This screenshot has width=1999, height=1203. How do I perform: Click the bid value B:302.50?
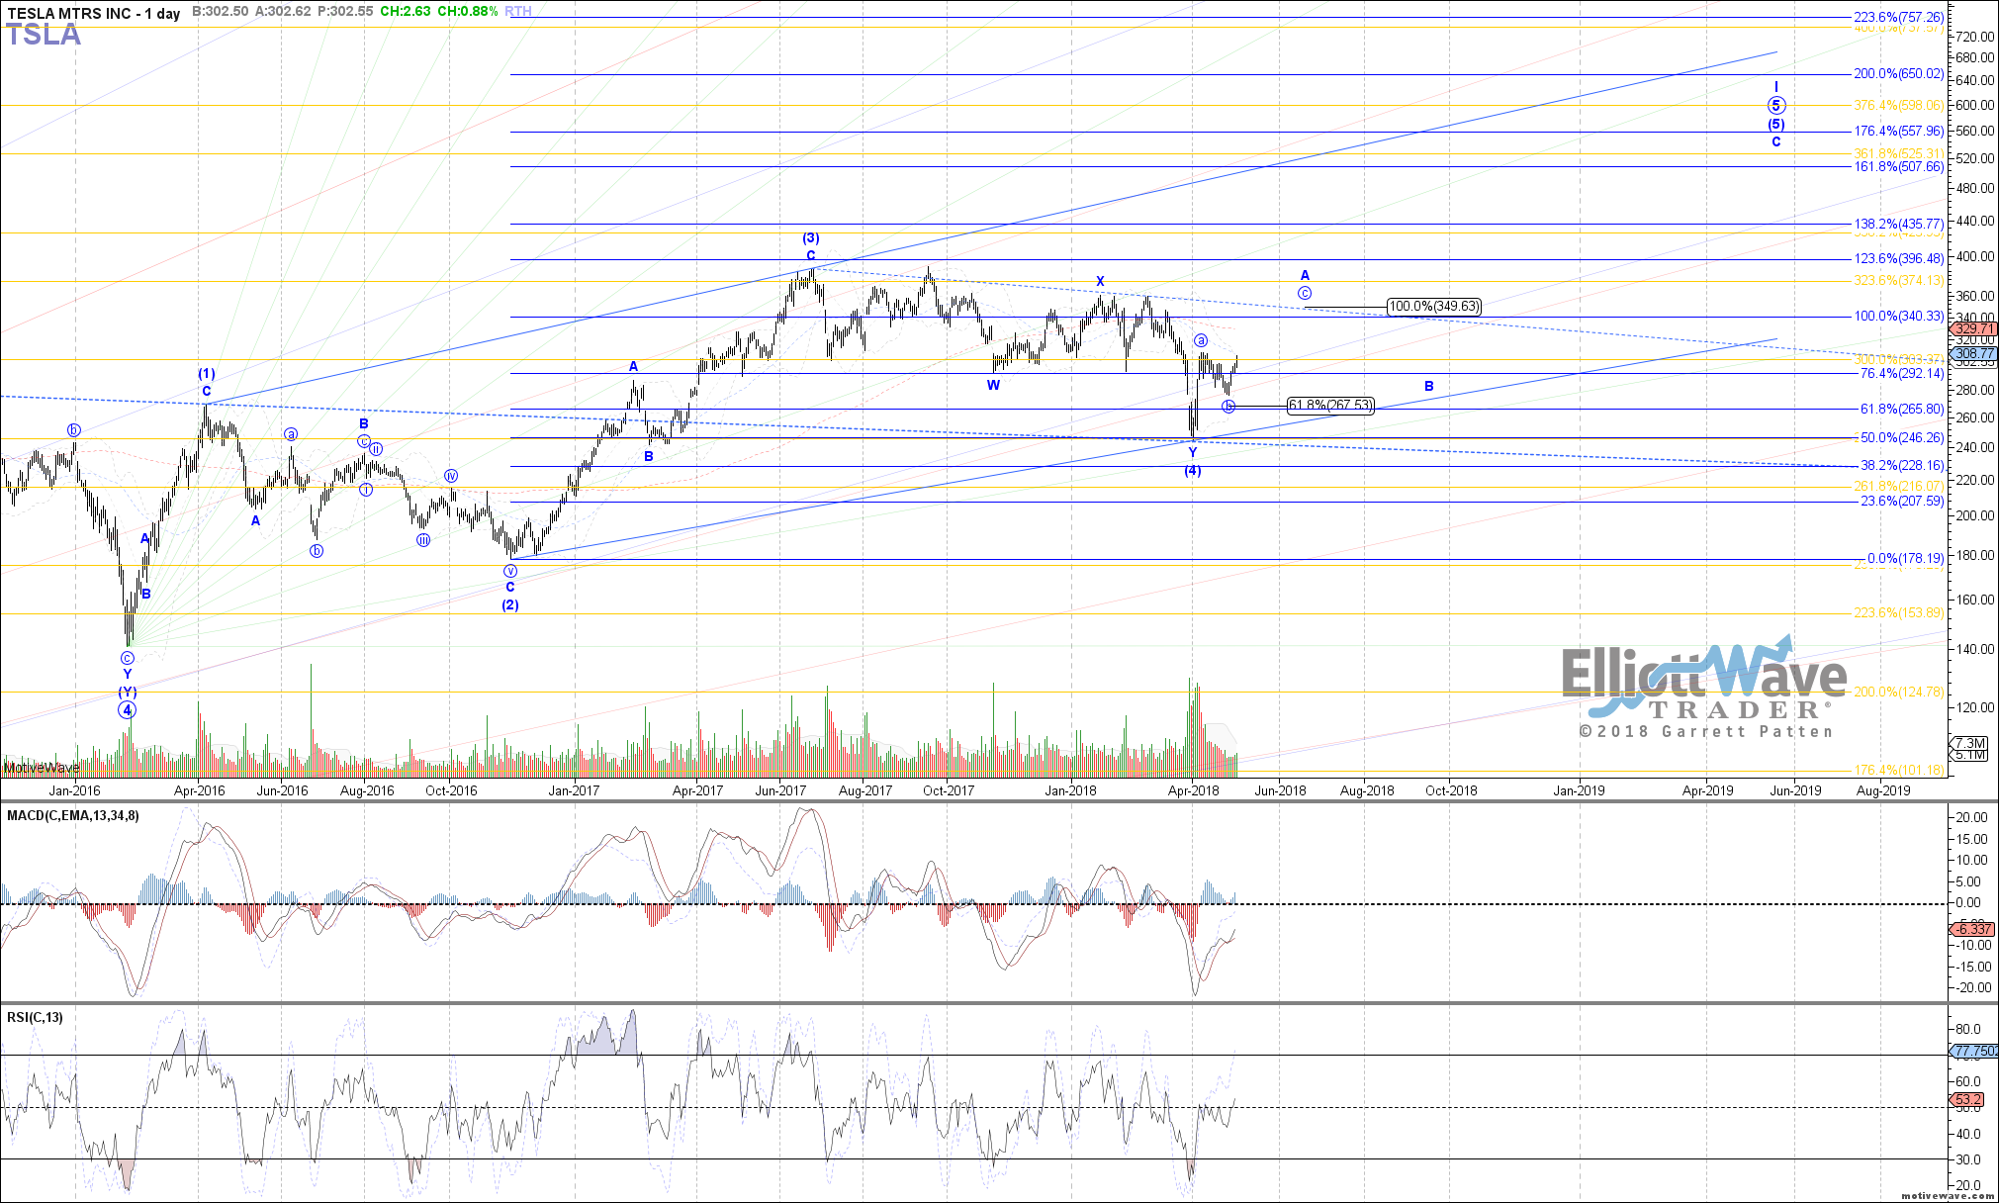220,12
